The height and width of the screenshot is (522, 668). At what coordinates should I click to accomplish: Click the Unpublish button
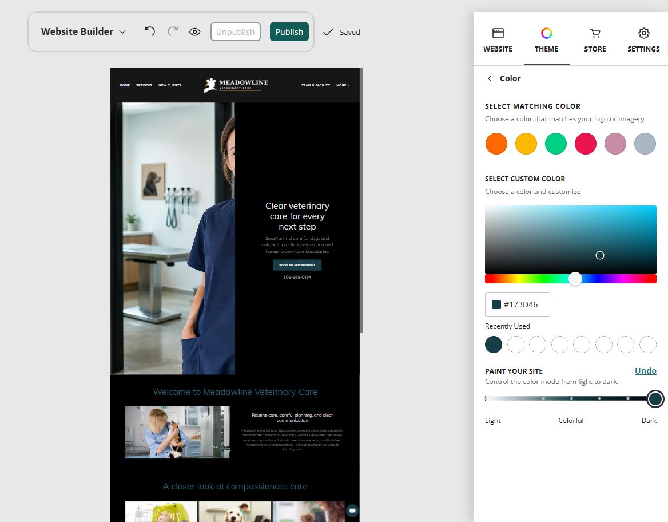235,32
